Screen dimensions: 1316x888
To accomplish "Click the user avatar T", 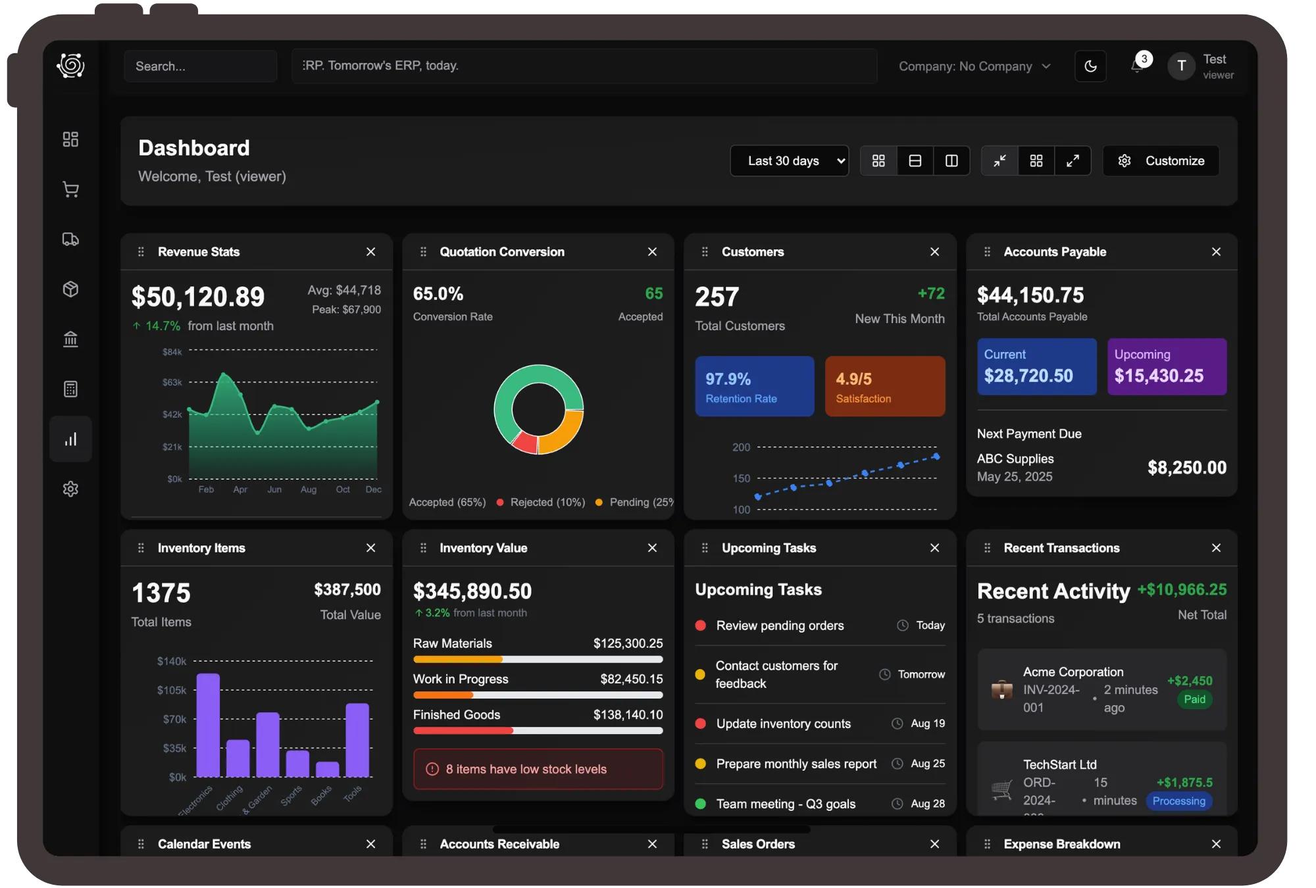I will tap(1181, 66).
